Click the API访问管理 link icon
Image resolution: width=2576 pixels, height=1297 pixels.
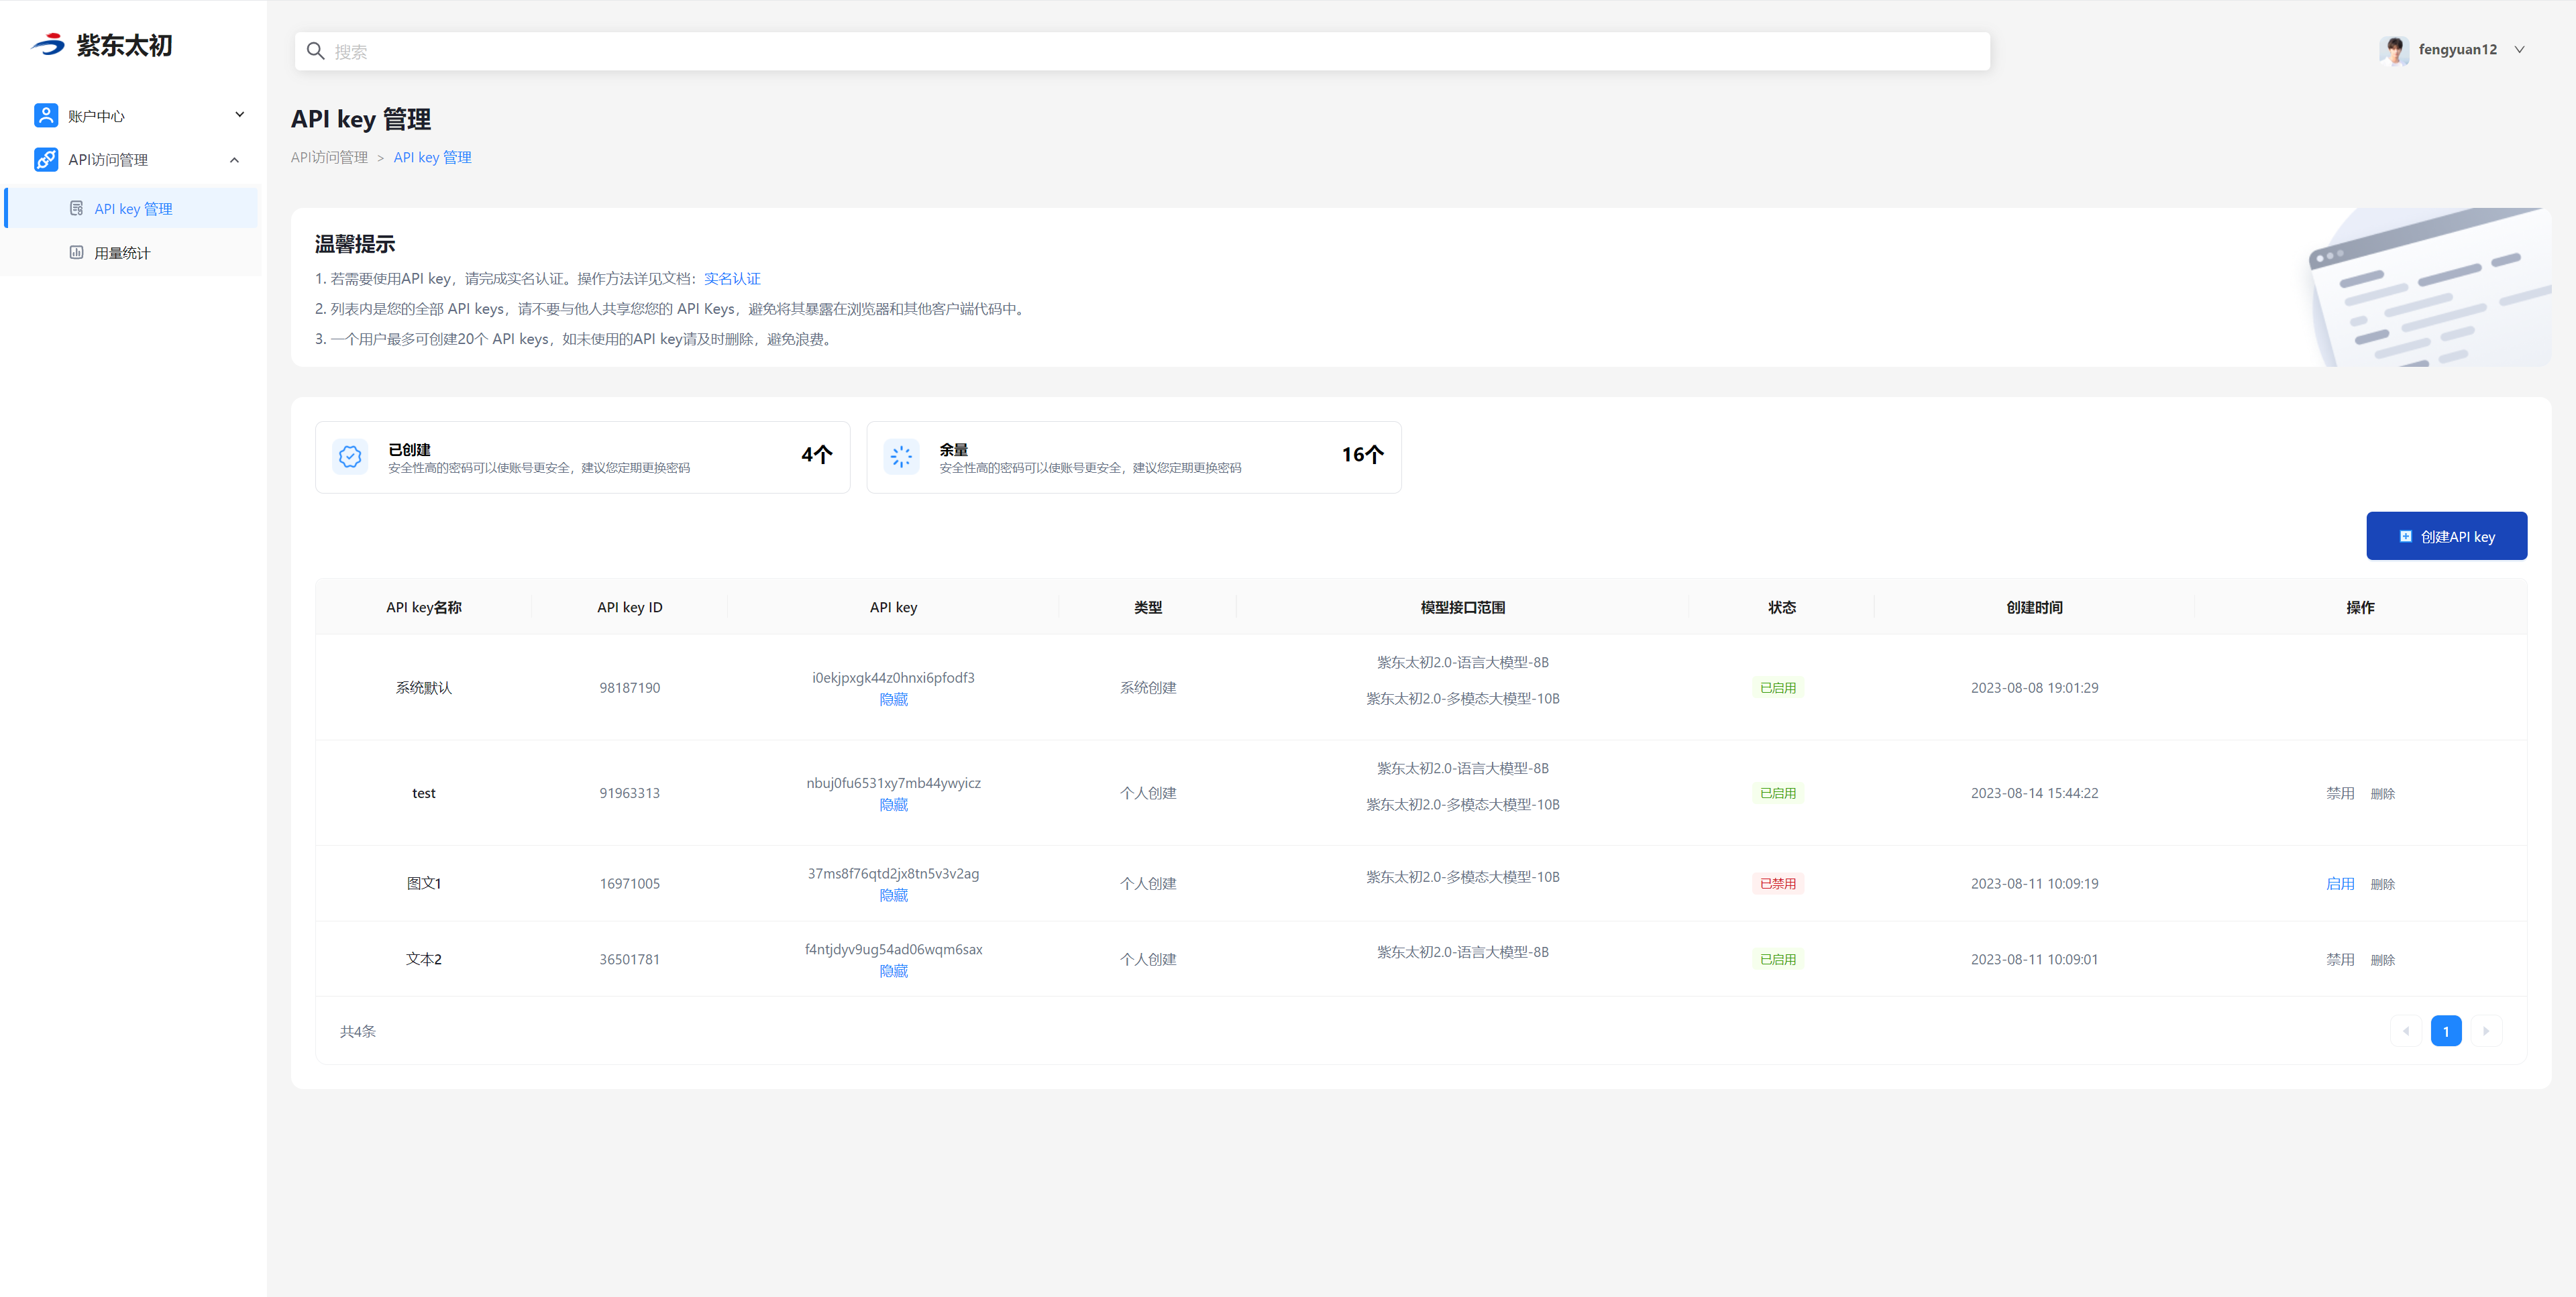tap(46, 160)
